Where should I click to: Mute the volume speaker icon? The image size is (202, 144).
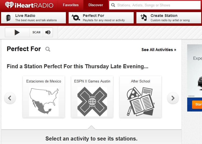tap(48, 33)
